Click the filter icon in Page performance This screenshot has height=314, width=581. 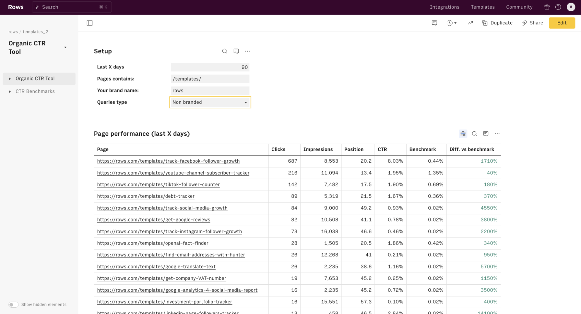pos(463,134)
